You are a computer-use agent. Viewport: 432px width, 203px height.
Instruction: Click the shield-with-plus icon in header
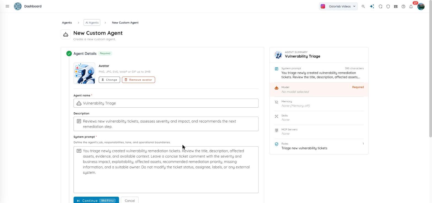380,6
